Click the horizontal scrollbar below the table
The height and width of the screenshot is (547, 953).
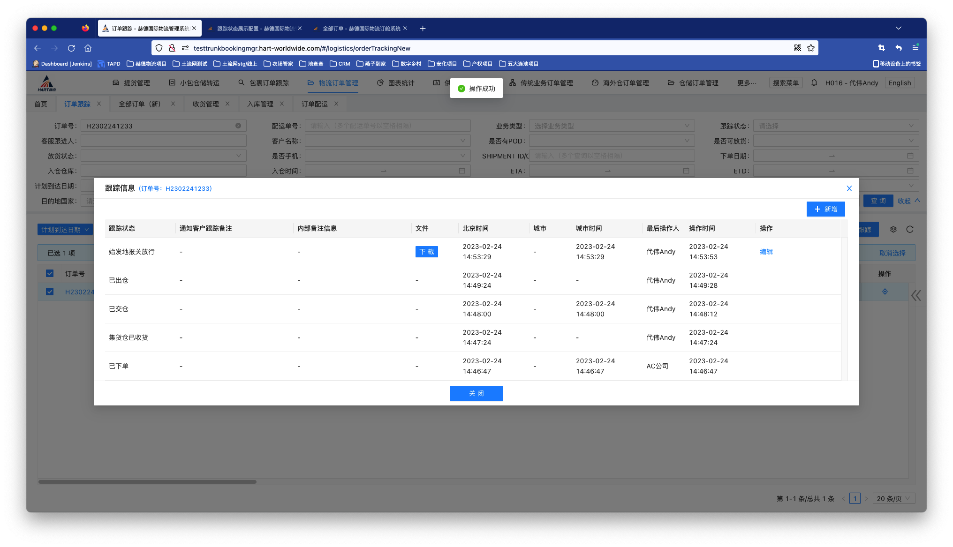(x=147, y=481)
